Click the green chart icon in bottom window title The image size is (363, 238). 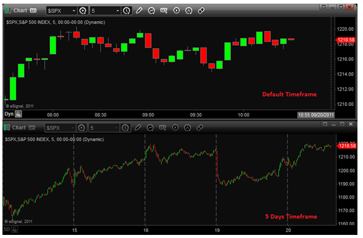(7, 128)
